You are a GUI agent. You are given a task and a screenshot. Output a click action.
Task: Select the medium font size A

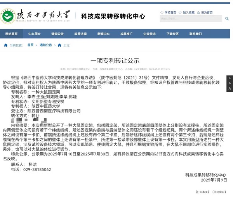pyautogui.click(x=230, y=83)
